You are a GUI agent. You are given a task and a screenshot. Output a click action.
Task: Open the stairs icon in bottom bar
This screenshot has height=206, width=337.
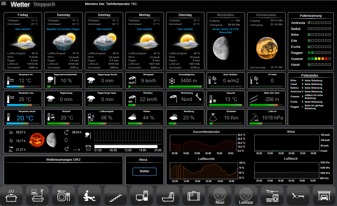[116, 195]
